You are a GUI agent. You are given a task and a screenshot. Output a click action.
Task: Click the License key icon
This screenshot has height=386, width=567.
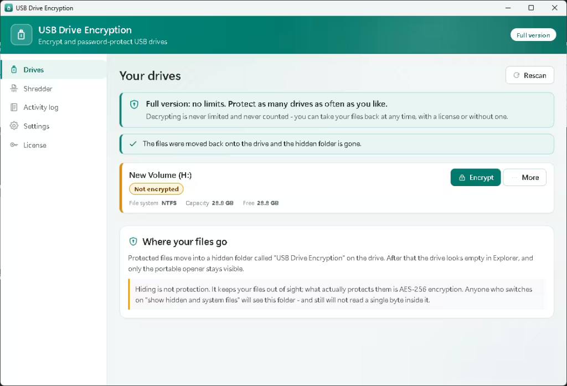(x=14, y=145)
